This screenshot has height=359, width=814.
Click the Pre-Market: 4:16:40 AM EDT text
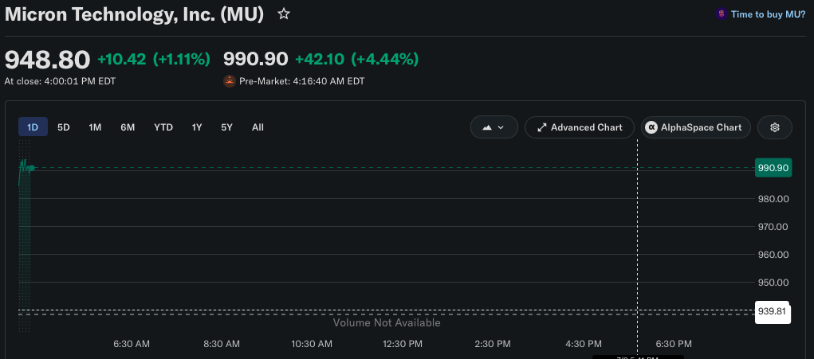click(301, 81)
